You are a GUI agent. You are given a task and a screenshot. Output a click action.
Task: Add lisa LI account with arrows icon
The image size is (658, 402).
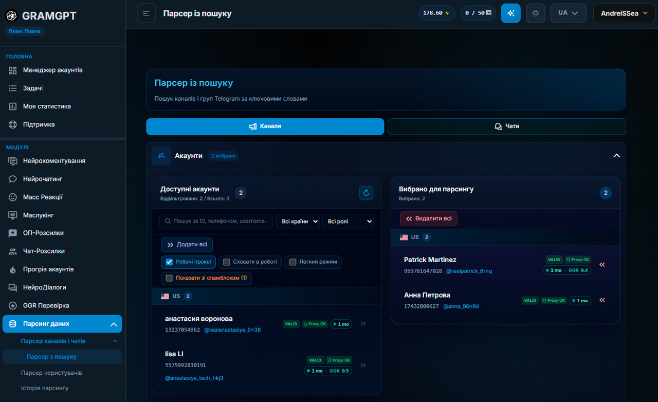[363, 366]
